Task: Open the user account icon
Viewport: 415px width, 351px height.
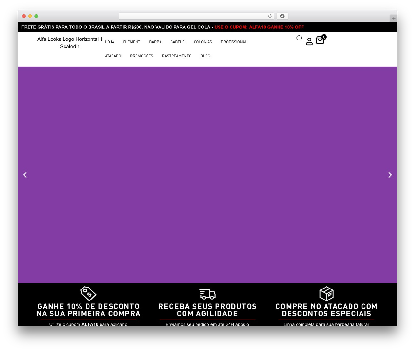Action: point(309,41)
